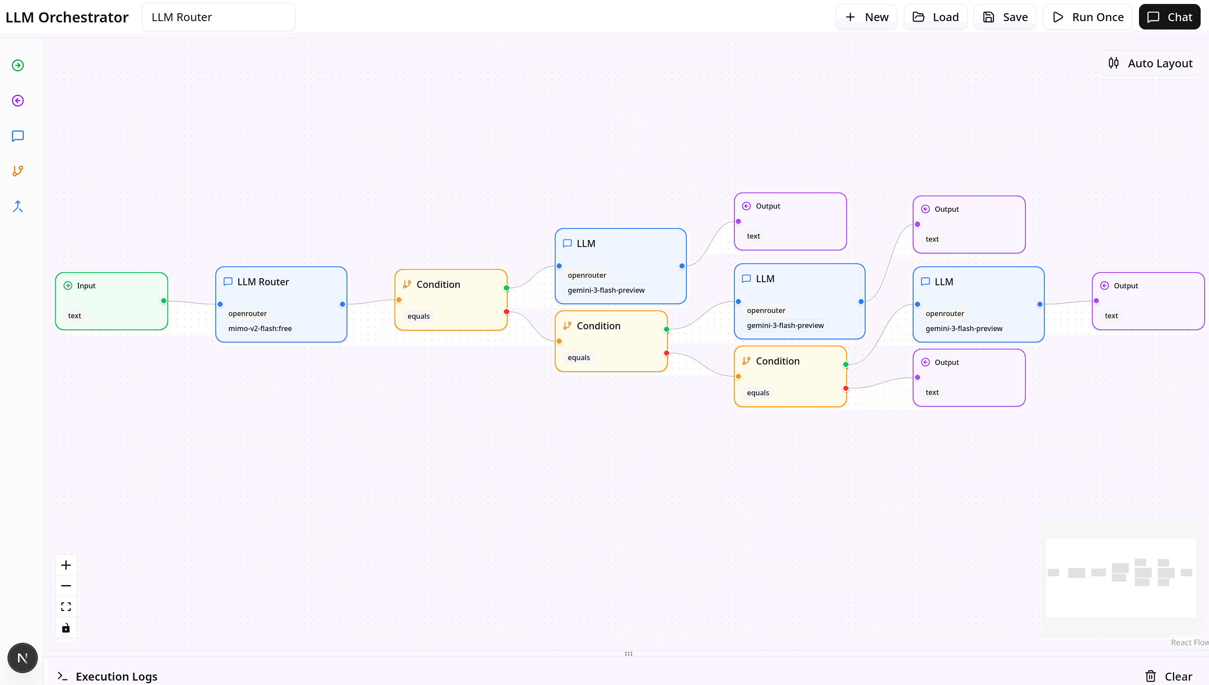Edit the workflow name field
1209x685 pixels.
coord(218,18)
